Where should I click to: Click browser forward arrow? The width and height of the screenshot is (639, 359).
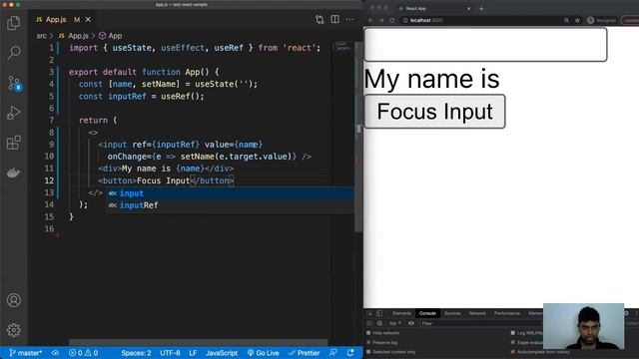381,20
